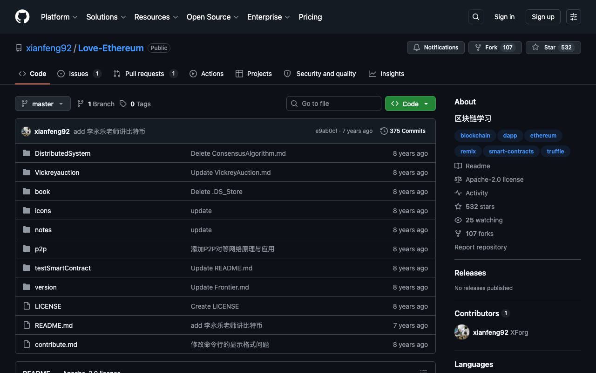The image size is (596, 373).
Task: Click the book icon next to Readme
Action: [x=458, y=166]
